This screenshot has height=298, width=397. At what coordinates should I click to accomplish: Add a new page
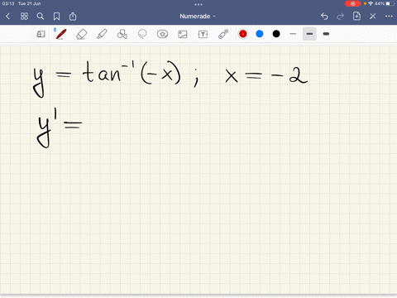point(356,16)
